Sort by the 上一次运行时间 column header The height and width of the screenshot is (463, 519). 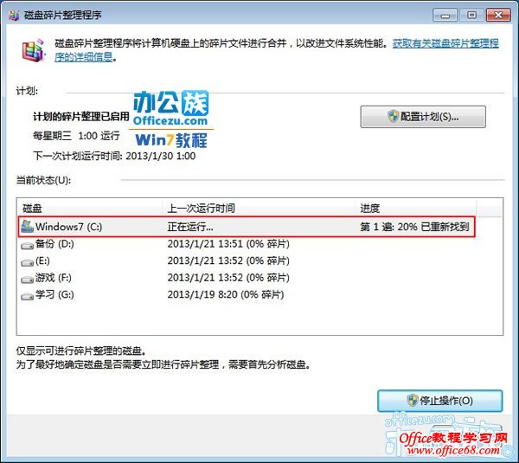(x=259, y=209)
